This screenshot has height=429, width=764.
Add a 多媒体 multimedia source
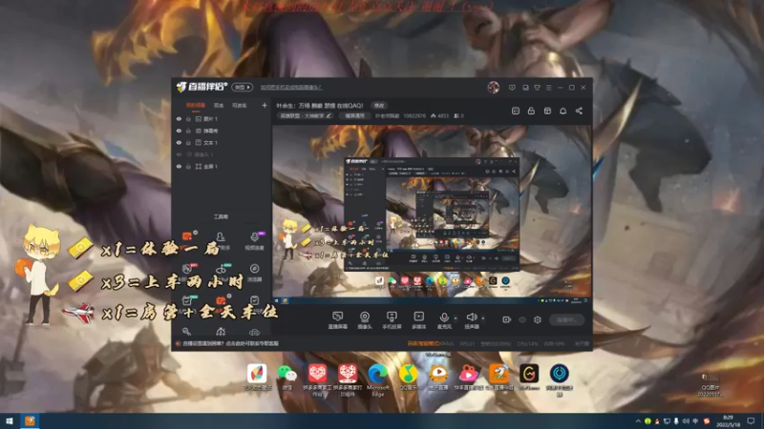pyautogui.click(x=418, y=320)
